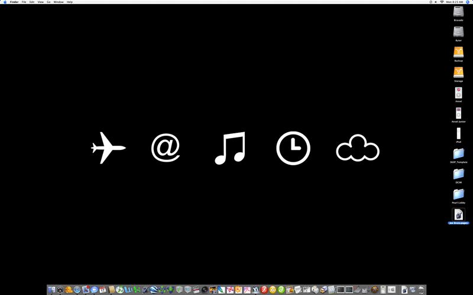Launch the blue feather icon in Dock

point(221,290)
